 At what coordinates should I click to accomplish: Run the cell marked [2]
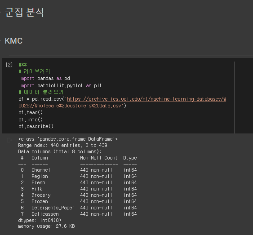pos(9,65)
